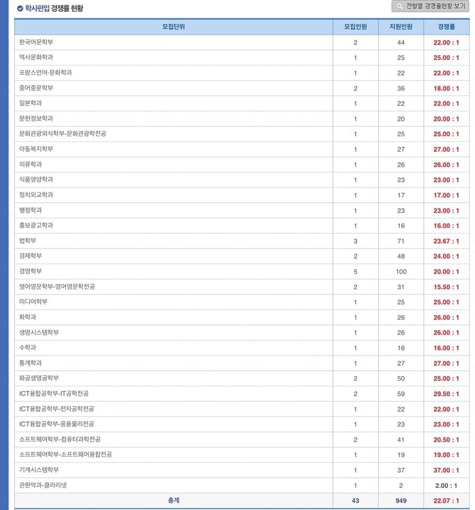The height and width of the screenshot is (510, 475).
Task: Click the 경제학부 row name
Action: 30,256
